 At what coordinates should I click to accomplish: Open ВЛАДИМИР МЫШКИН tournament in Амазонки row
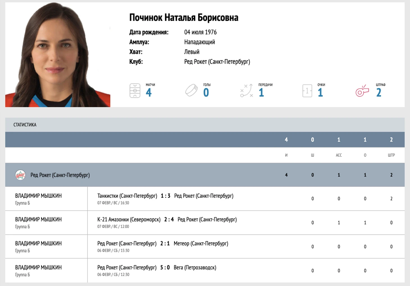point(38,220)
